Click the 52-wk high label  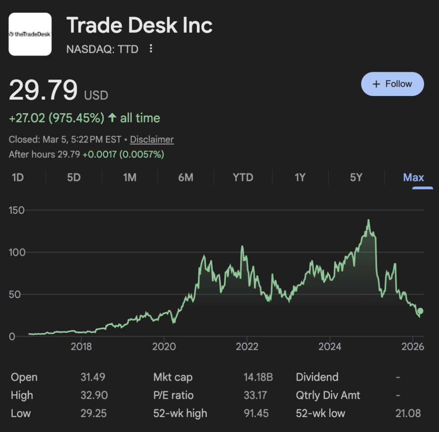pos(180,413)
